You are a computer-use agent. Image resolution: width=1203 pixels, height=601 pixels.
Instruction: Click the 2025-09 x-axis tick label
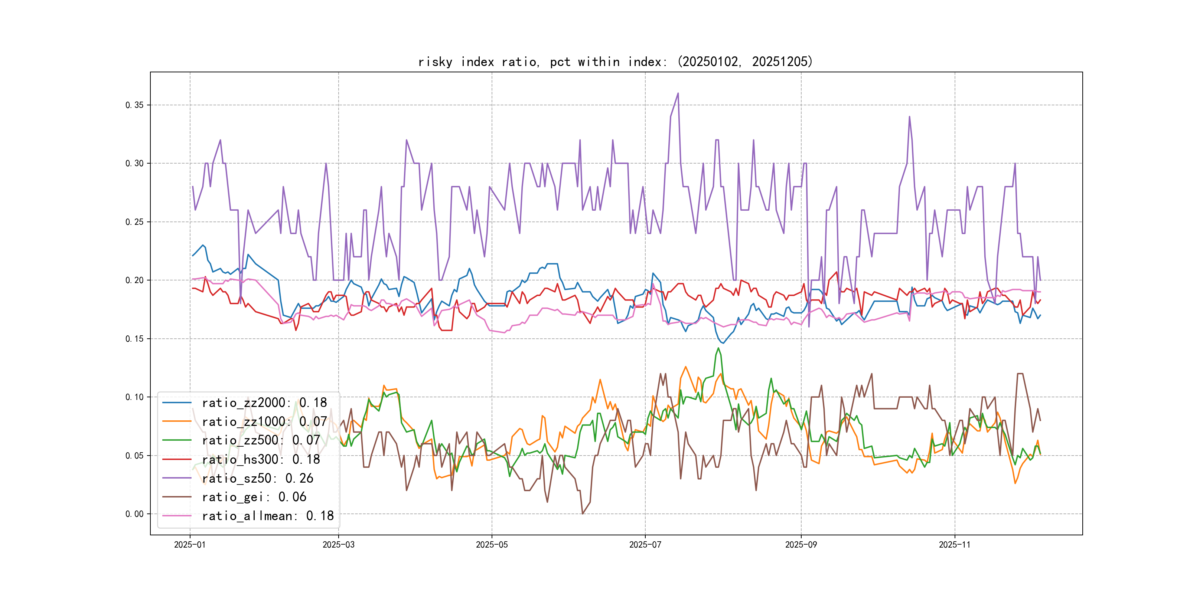[801, 545]
